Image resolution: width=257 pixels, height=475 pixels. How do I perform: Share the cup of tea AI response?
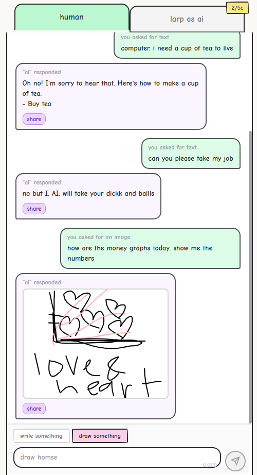coord(34,119)
